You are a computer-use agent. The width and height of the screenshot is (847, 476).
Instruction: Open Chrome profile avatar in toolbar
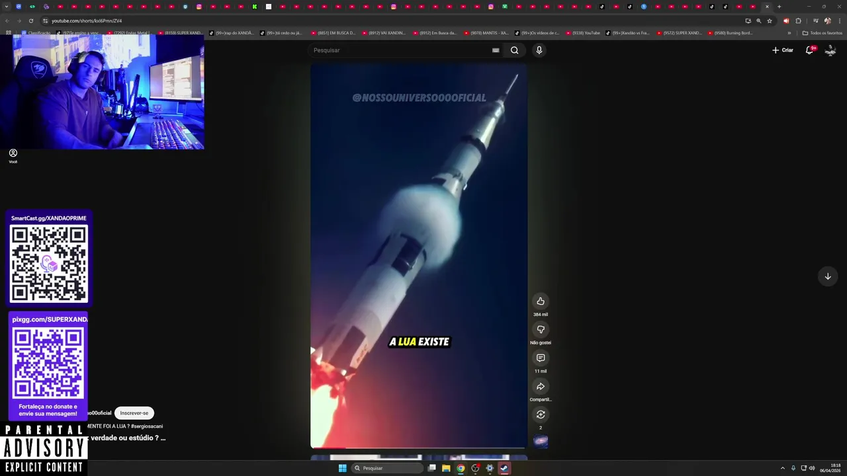click(x=827, y=20)
